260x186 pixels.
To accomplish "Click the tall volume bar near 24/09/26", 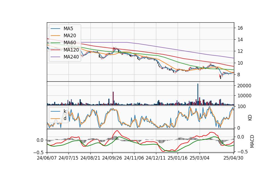I will tap(113, 98).
